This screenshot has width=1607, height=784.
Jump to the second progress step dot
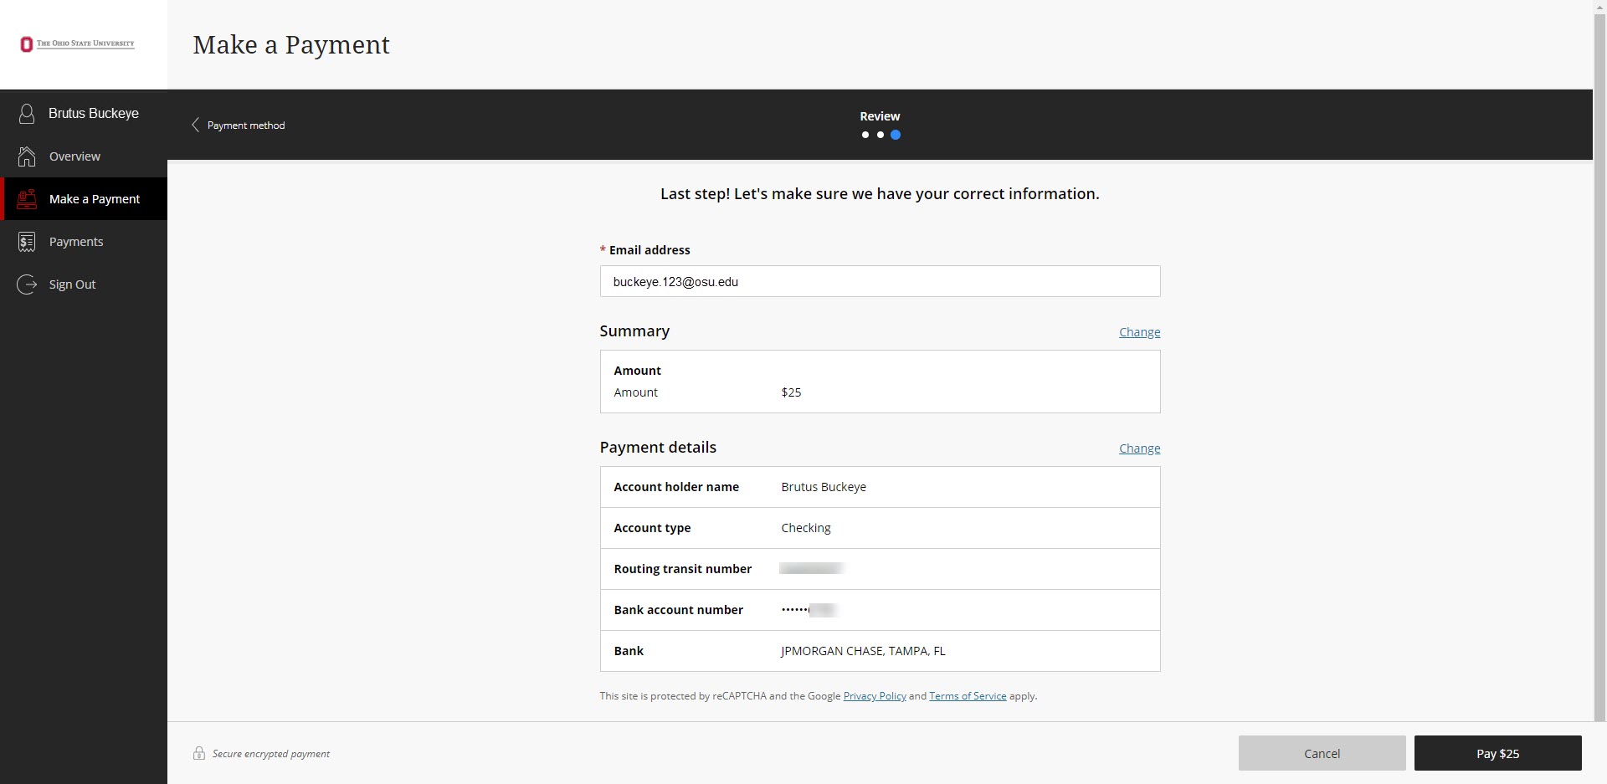(x=881, y=135)
